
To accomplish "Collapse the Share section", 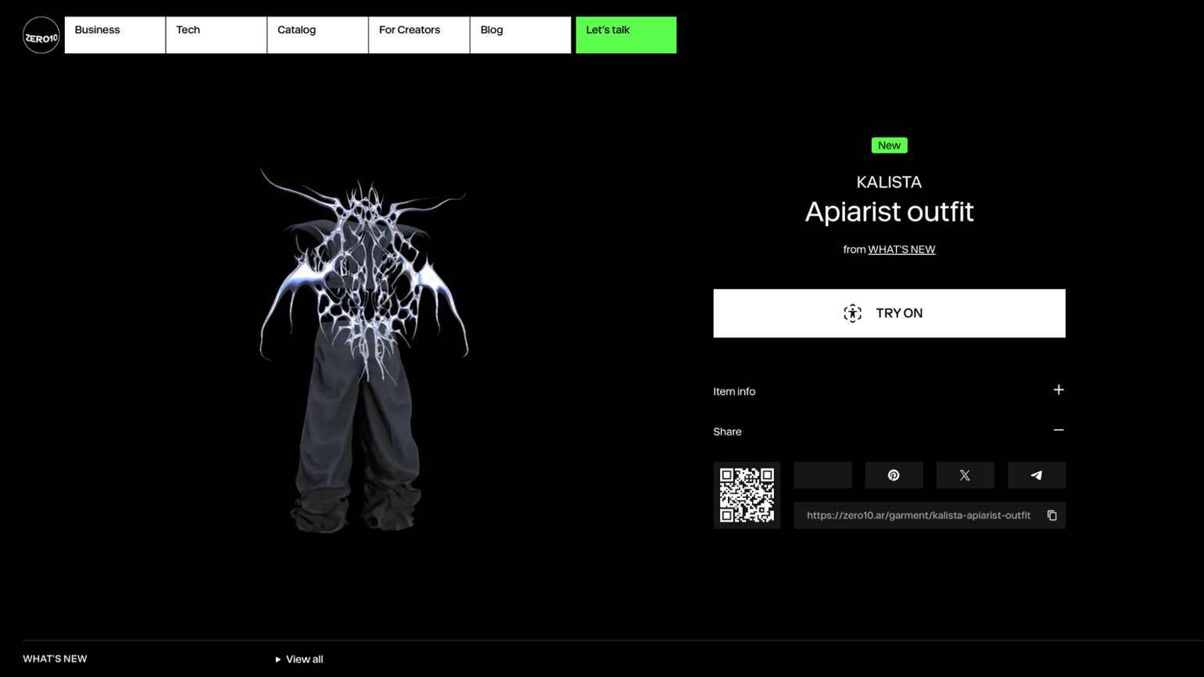I will tap(889, 432).
